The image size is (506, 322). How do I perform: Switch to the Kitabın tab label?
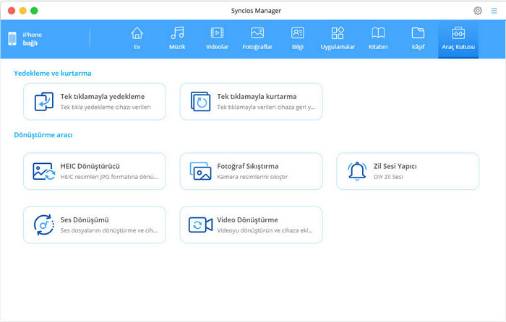coord(378,47)
